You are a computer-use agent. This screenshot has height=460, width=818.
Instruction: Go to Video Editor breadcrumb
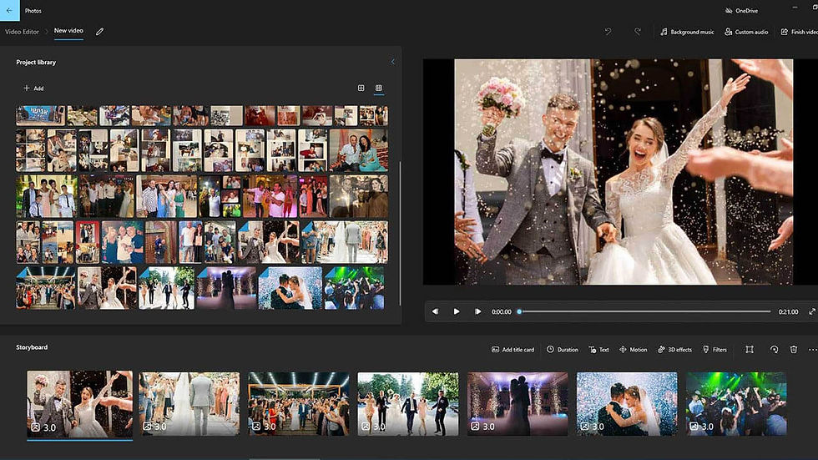[22, 32]
